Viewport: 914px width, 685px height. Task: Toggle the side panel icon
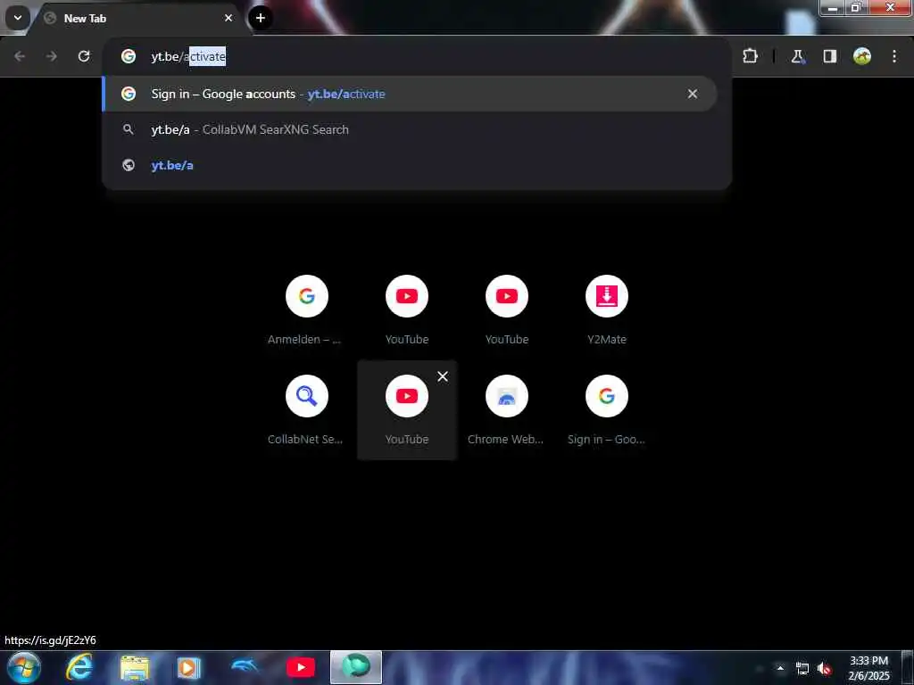pyautogui.click(x=829, y=56)
